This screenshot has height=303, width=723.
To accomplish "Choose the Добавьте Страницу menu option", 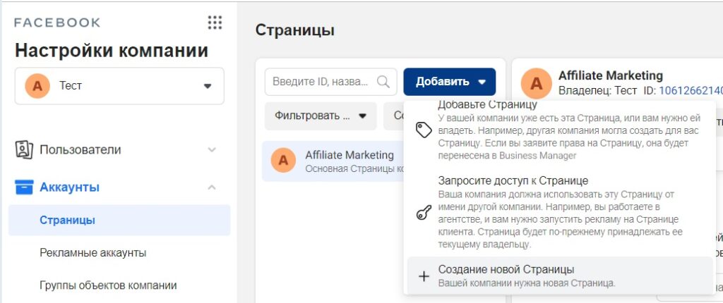I will [560, 130].
